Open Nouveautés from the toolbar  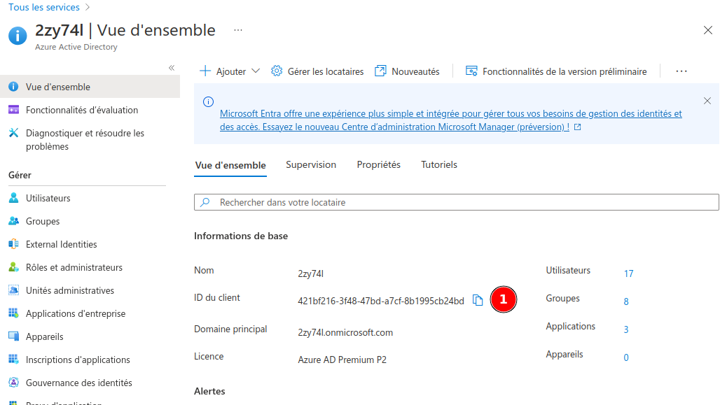tap(407, 71)
